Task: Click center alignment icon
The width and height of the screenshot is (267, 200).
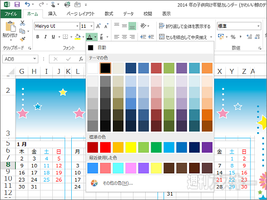Action: (x=124, y=37)
